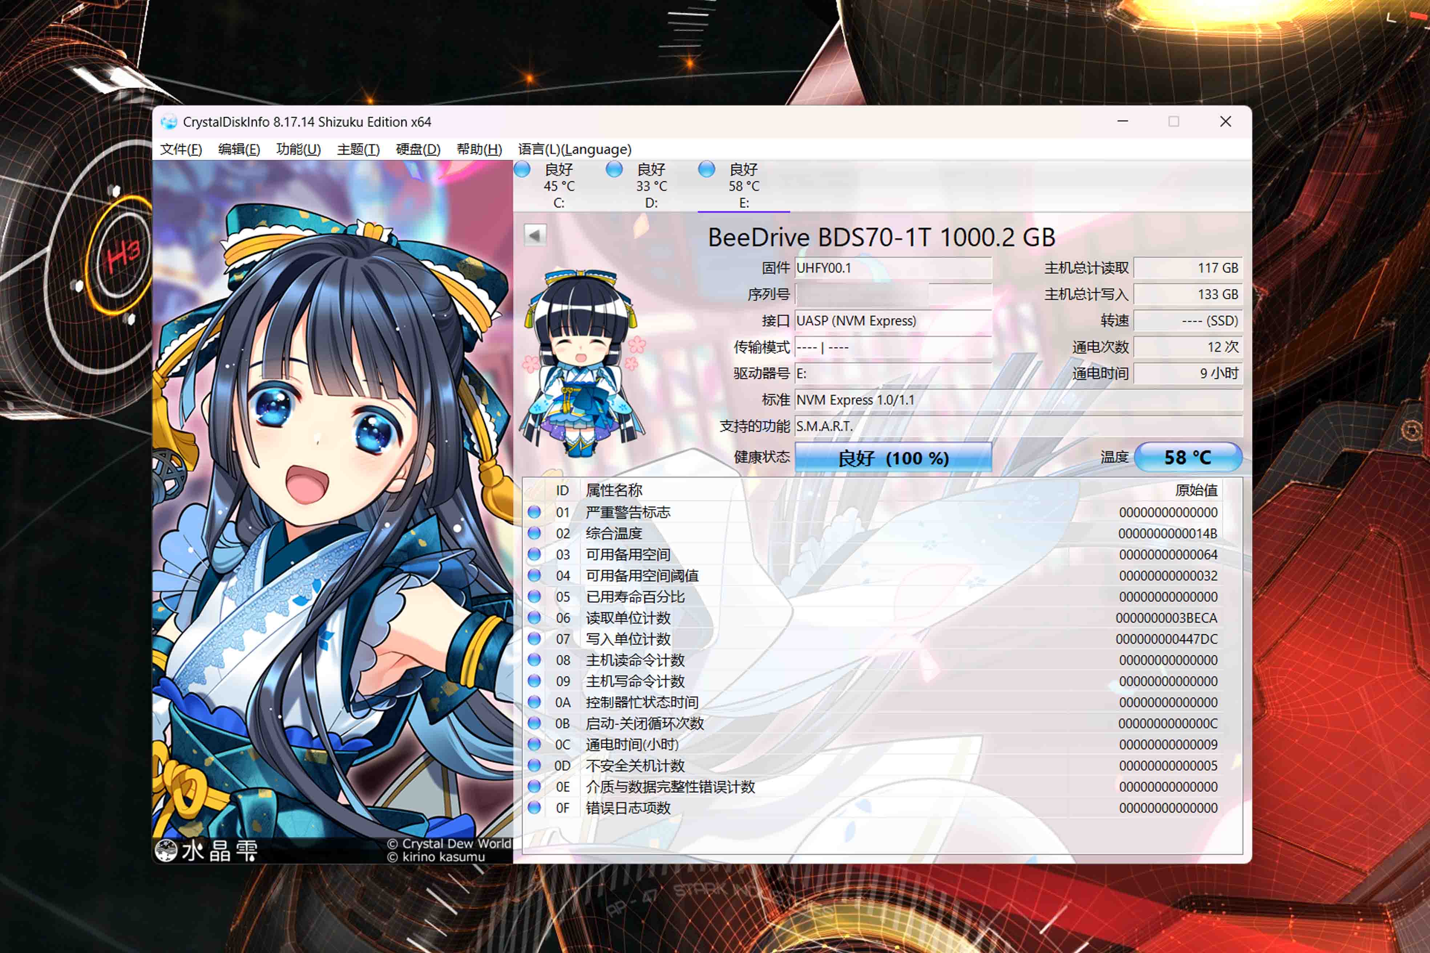Click the ID column header

(562, 490)
